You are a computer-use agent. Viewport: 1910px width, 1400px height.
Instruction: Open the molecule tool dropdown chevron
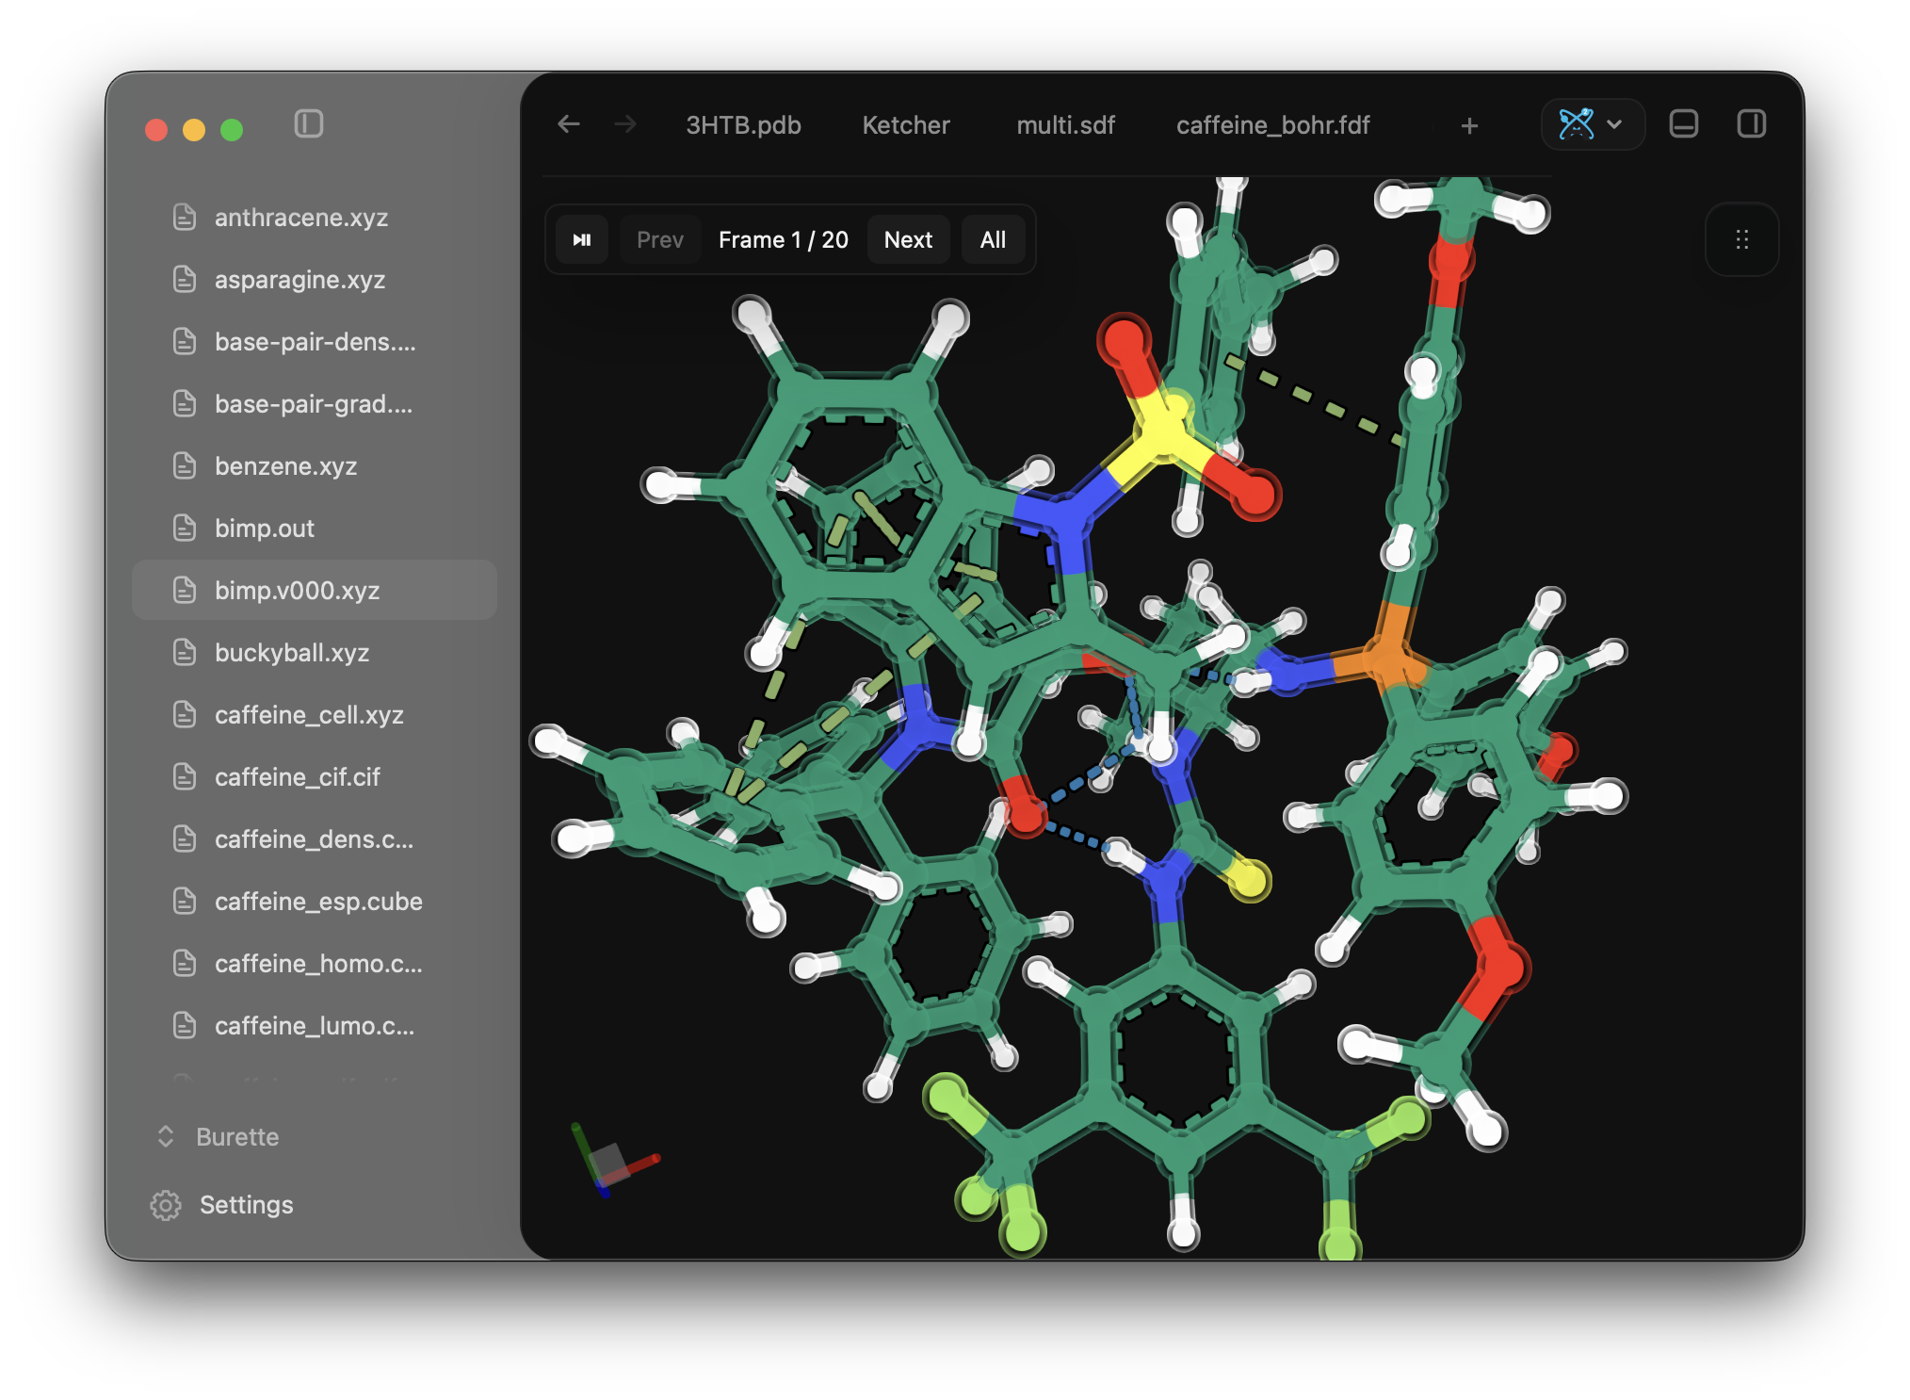[x=1614, y=124]
